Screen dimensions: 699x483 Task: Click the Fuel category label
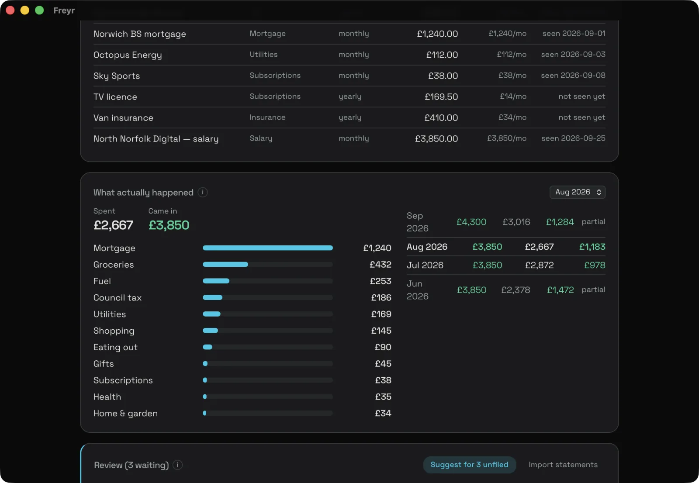click(102, 281)
